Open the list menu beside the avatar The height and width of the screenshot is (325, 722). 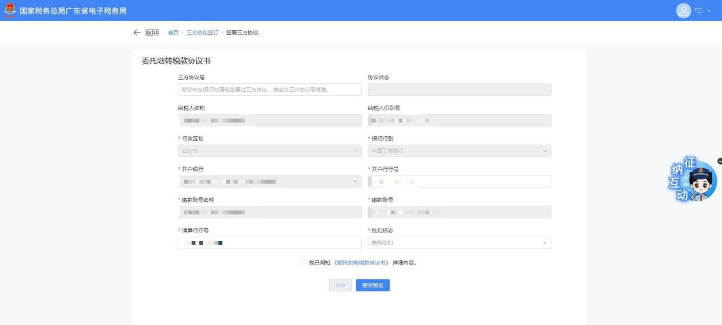pyautogui.click(x=700, y=11)
